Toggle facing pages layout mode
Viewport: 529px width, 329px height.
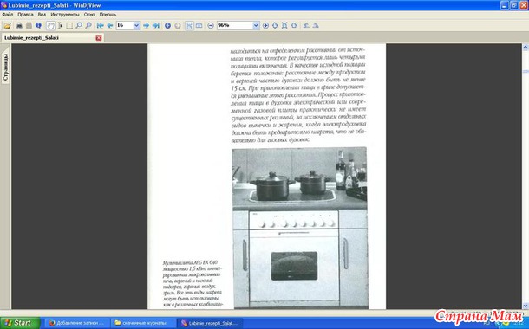click(199, 25)
